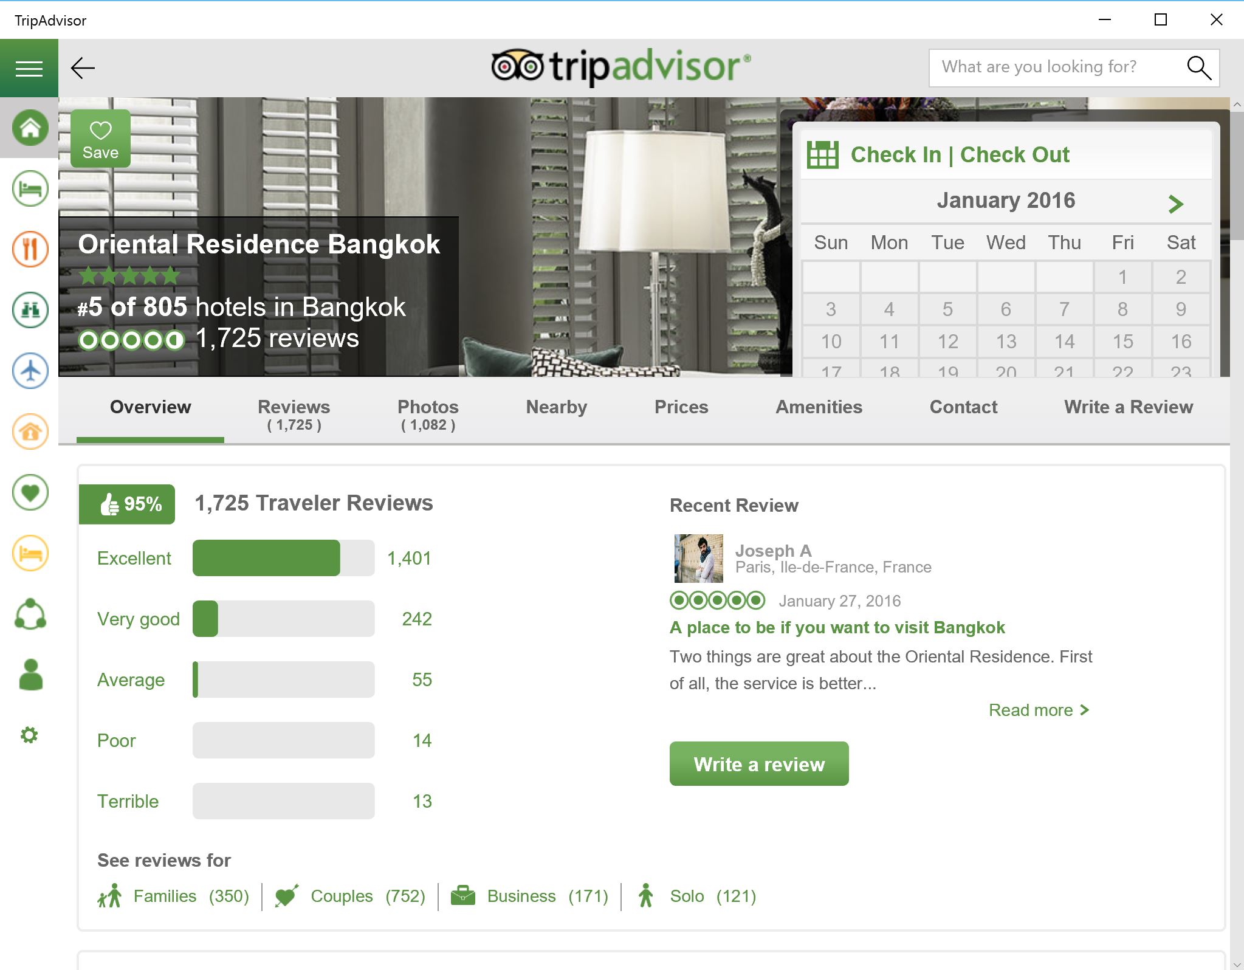Open the Contact tab

tap(963, 407)
